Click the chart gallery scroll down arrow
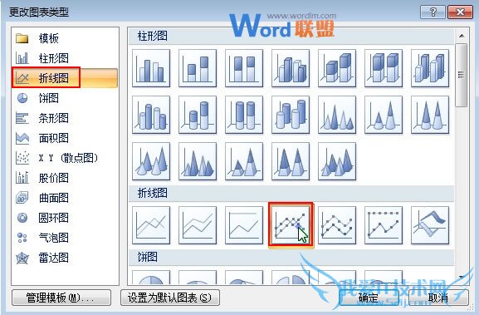This screenshot has height=315, width=479. 462,278
